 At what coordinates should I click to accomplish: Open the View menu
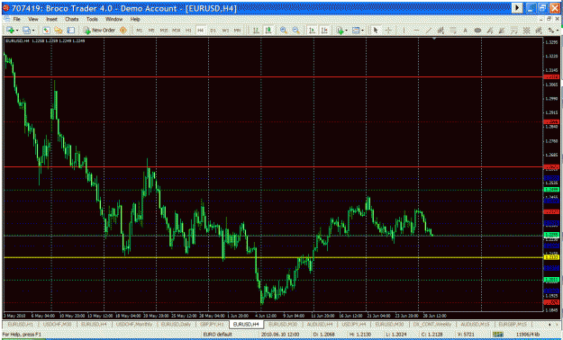(x=33, y=19)
